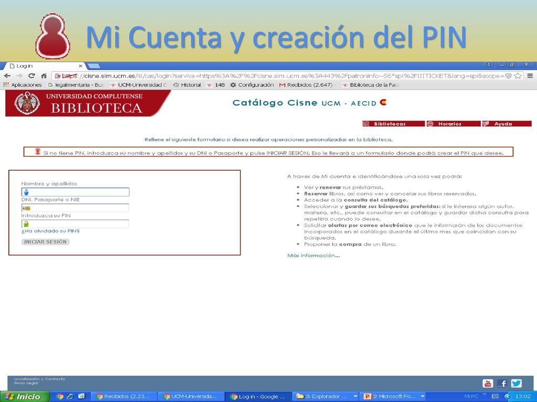
Task: Open the Aviso Legal footer link
Action: [26, 383]
